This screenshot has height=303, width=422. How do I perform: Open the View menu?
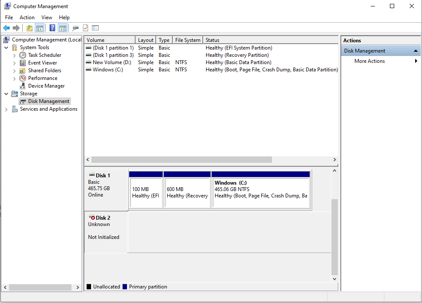click(x=47, y=18)
